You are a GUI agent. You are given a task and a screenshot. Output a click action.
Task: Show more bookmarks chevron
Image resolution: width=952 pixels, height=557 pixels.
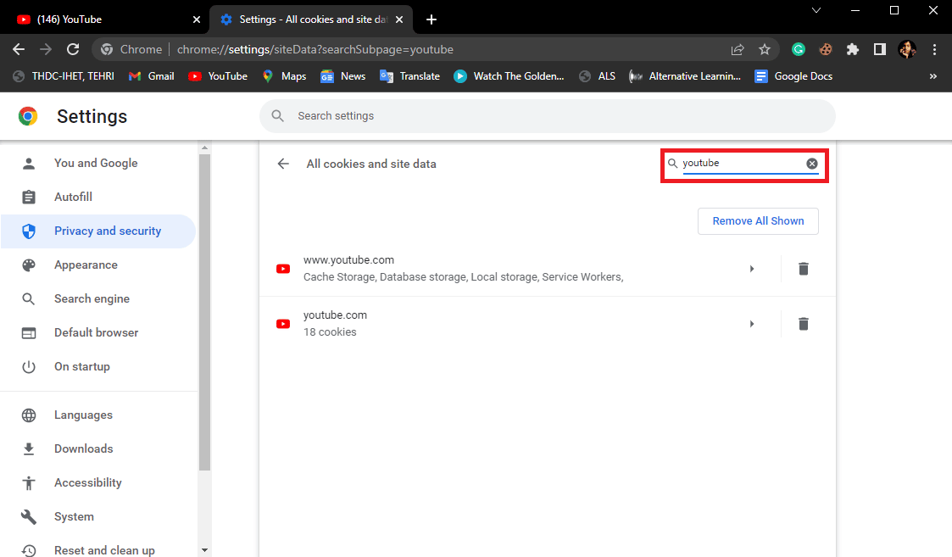click(933, 76)
